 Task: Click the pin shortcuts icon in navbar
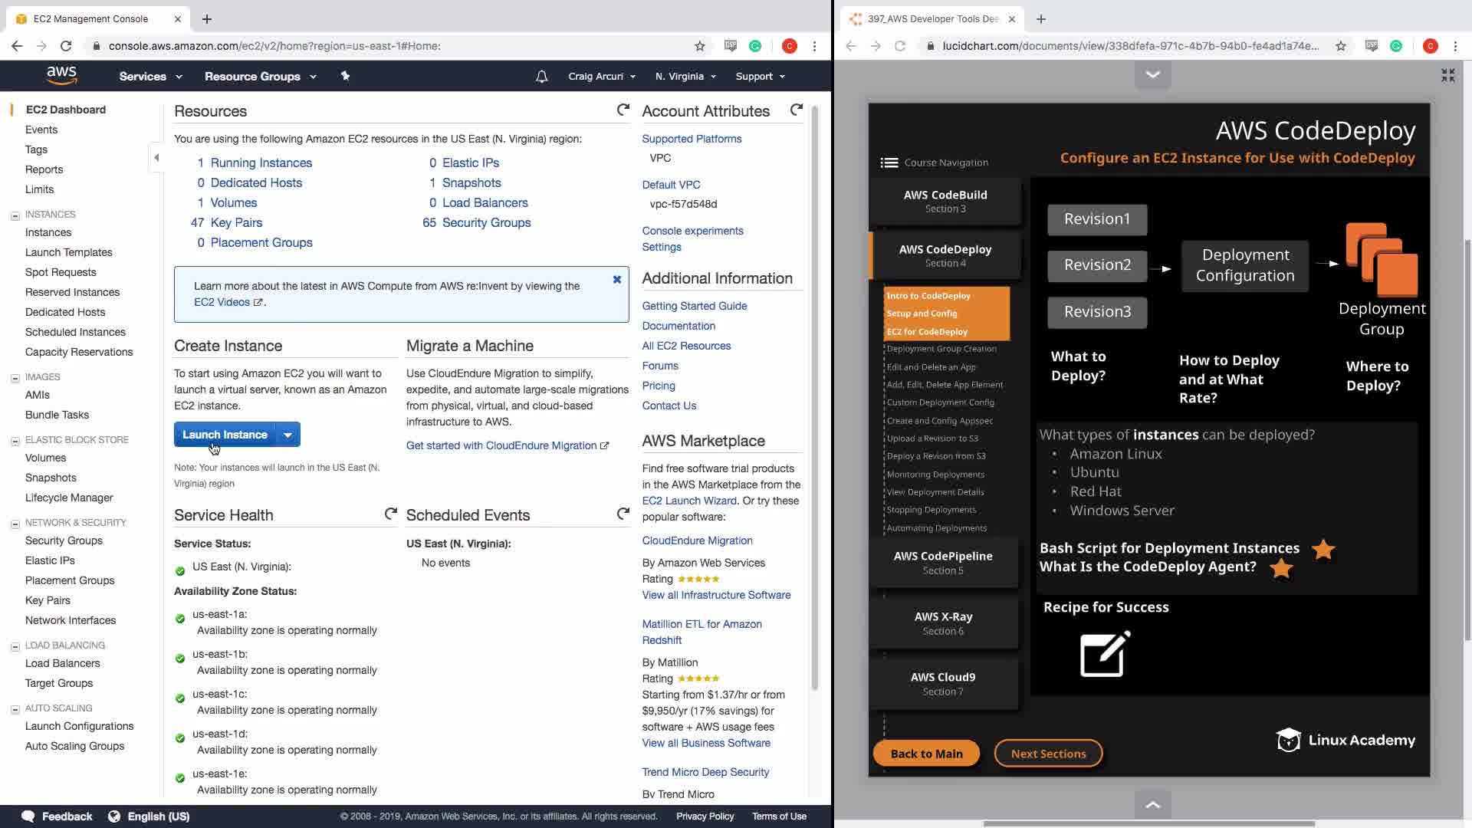click(345, 76)
